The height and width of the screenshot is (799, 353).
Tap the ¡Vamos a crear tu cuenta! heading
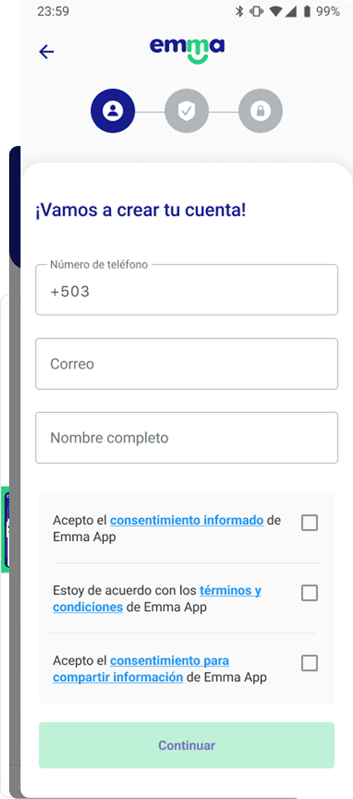point(141,210)
